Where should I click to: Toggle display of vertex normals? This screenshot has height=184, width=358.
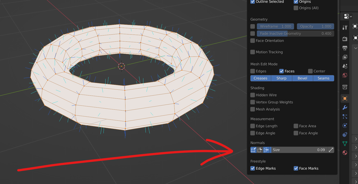pyautogui.click(x=253, y=150)
